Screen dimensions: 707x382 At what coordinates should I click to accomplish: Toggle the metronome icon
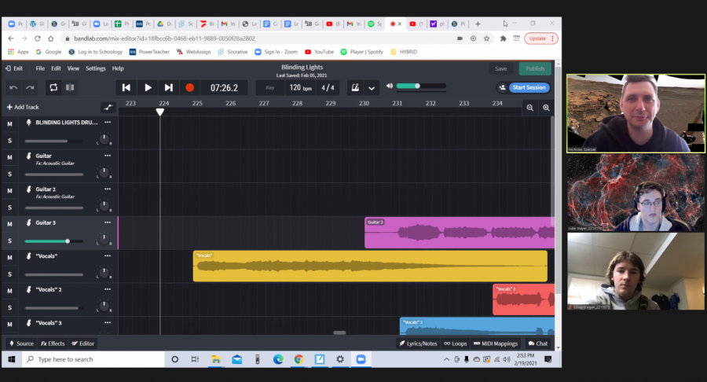pos(355,87)
